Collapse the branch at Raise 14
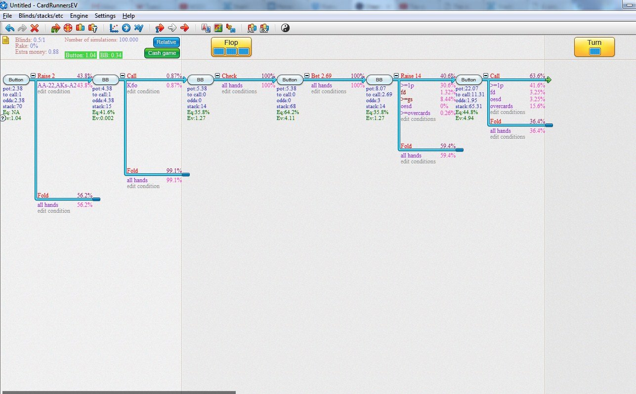This screenshot has height=394, width=636. tap(396, 76)
